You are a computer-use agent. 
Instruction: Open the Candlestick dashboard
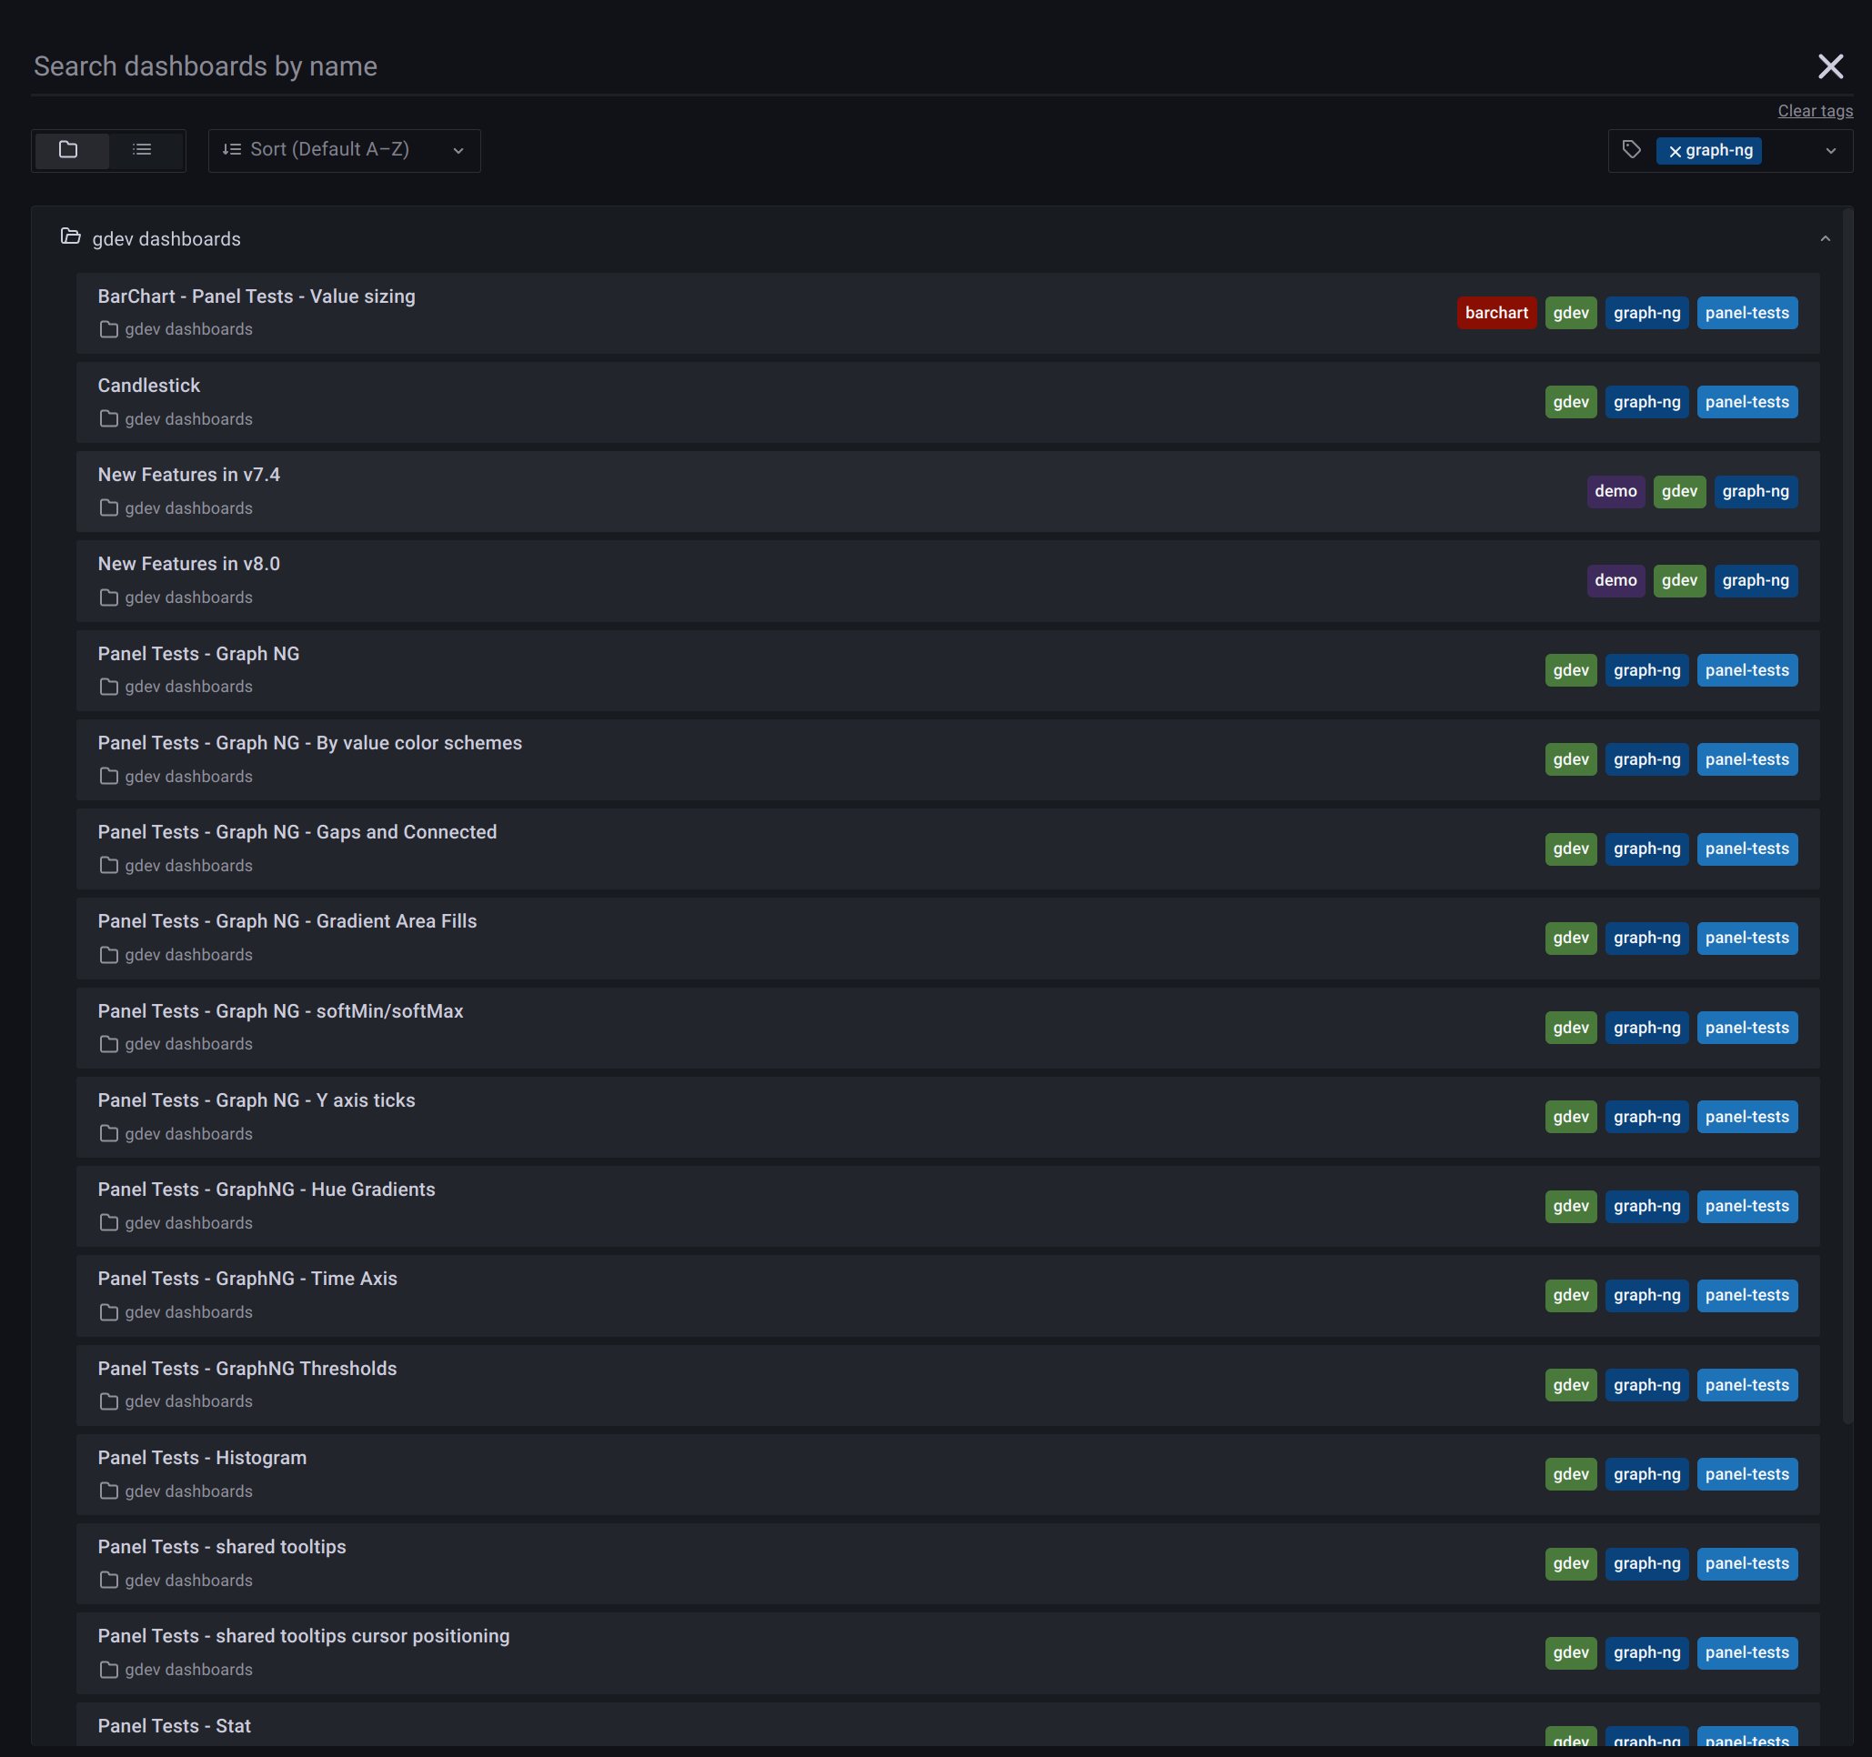click(x=149, y=385)
